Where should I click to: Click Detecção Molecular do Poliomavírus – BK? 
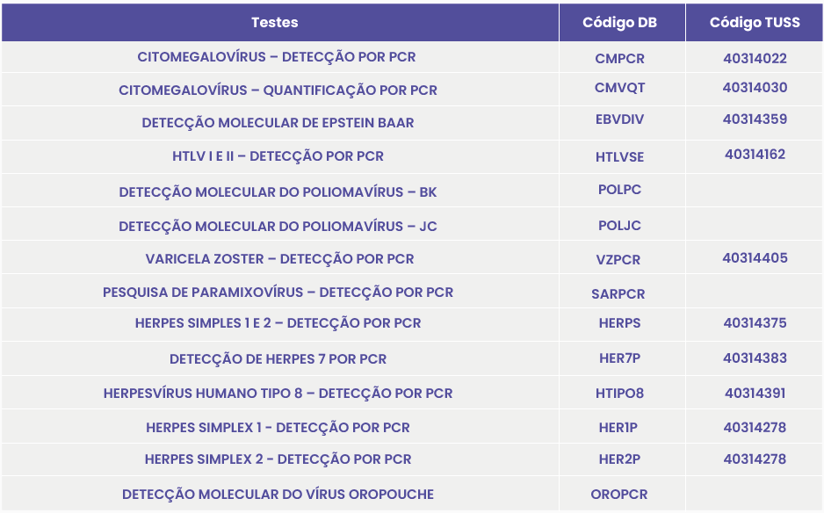click(278, 191)
